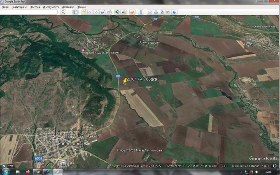
Task: Click inside the search input field
Action: 29,12
